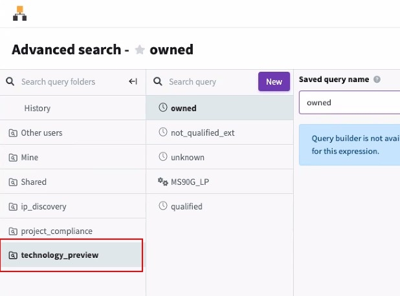Select the project_compliance folder

[56, 231]
